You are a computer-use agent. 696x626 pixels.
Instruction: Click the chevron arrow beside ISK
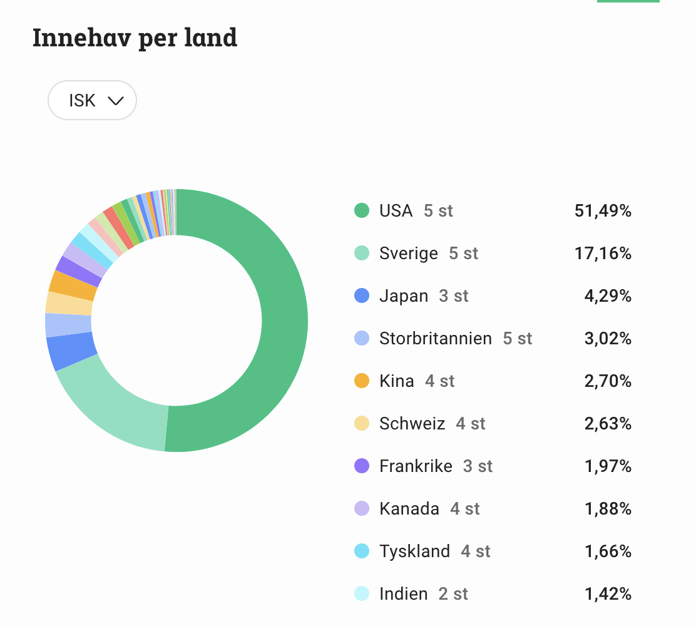(116, 101)
